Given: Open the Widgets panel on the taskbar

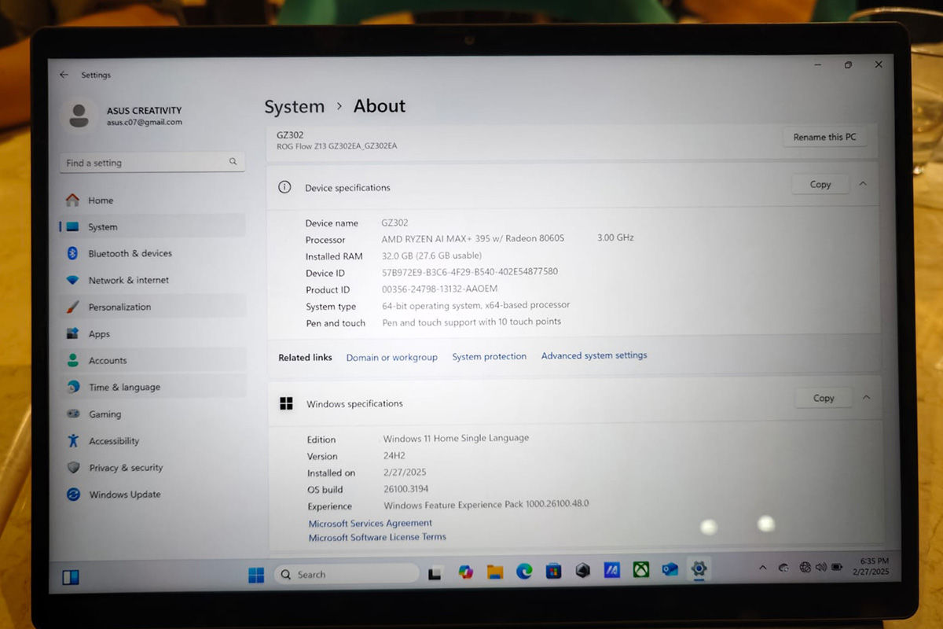Looking at the screenshot, I should pos(71,577).
